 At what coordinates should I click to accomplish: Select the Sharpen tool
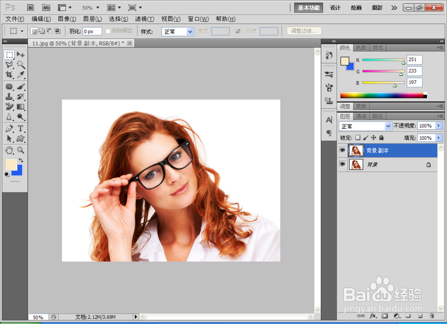(9, 117)
